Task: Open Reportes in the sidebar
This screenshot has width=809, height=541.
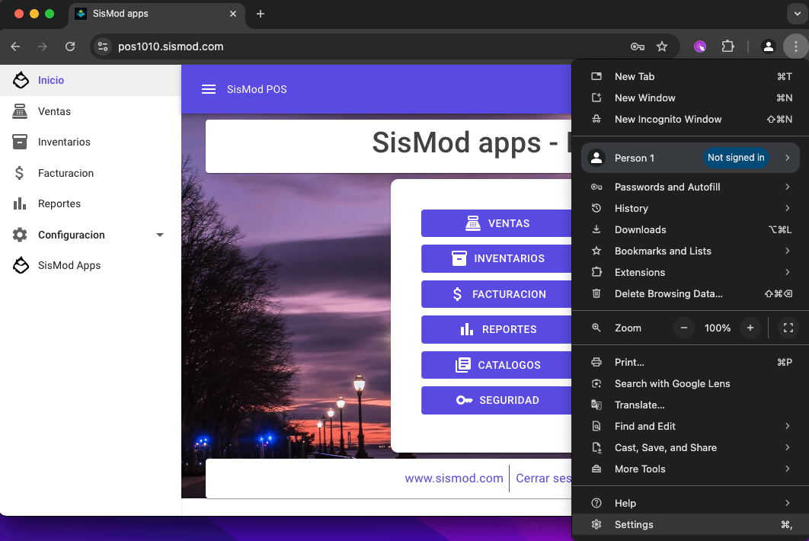Action: [x=91, y=203]
